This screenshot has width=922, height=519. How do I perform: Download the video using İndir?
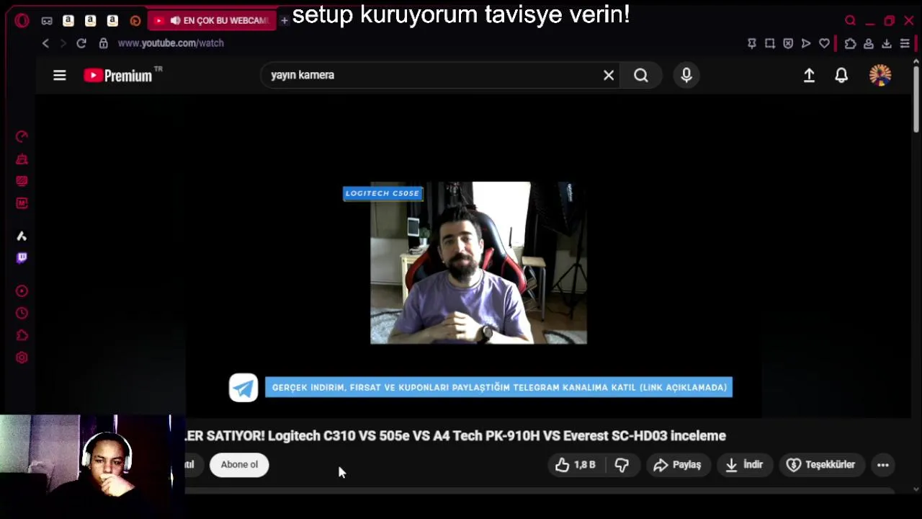[744, 465]
